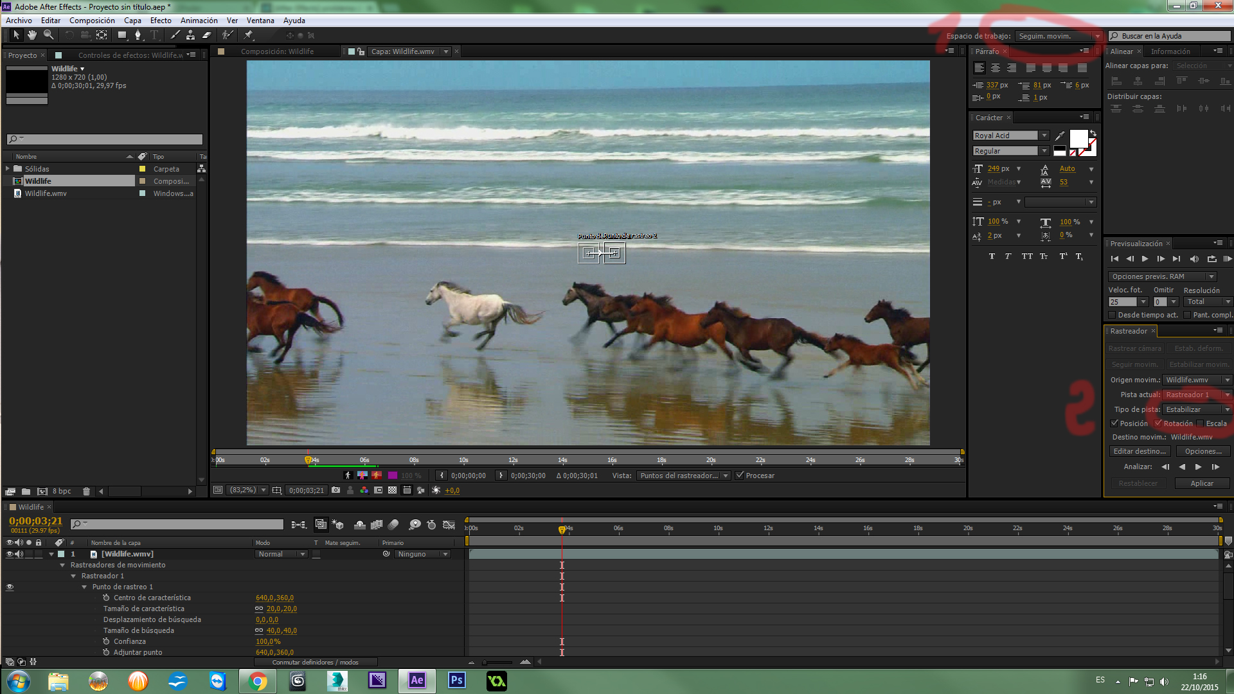Select the Rectangle shape tool

tap(121, 35)
